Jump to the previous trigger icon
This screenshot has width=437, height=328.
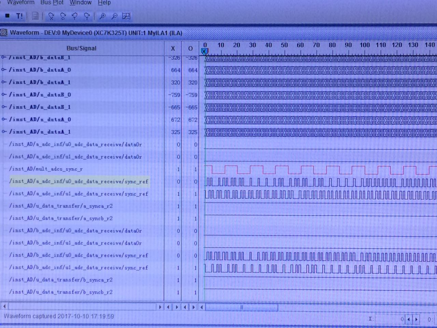click(x=75, y=16)
